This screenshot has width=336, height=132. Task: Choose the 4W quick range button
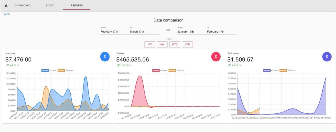tap(162, 44)
